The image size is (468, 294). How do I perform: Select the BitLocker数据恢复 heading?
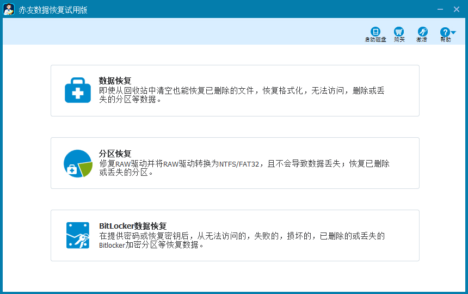click(x=133, y=226)
